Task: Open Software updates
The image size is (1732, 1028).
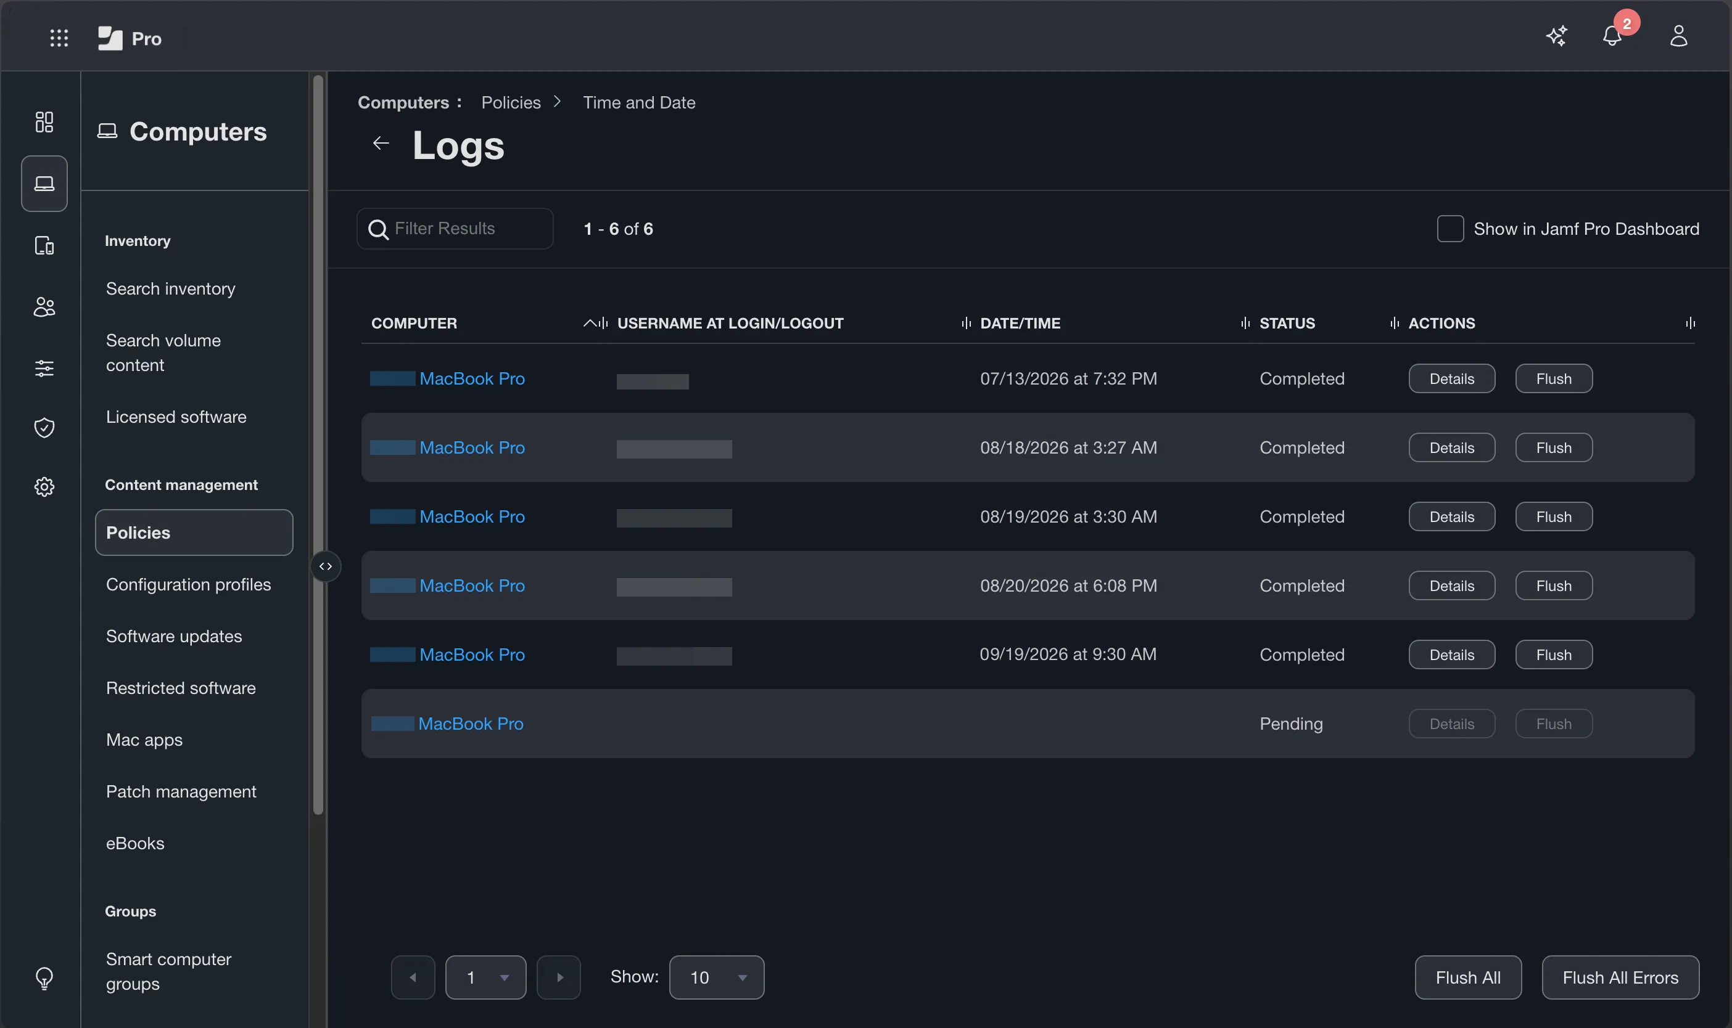Action: point(174,637)
